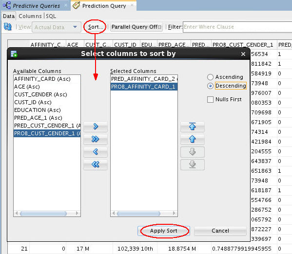Screen dimensions: 292x254
Task: Select CUST_ID (Asc) in Available Columns
Action: point(47,102)
